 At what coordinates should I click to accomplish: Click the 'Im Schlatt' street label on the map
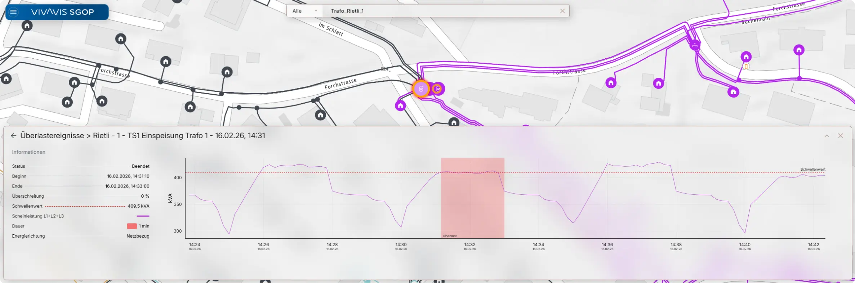(x=331, y=29)
